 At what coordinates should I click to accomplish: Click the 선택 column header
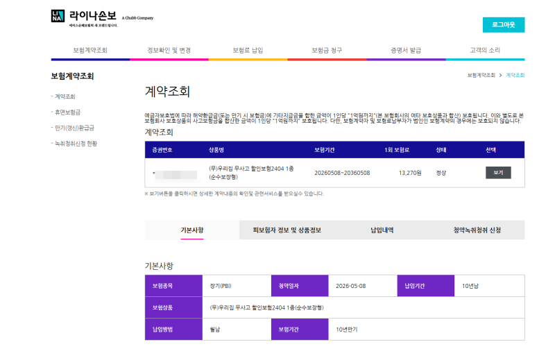pyautogui.click(x=490, y=150)
